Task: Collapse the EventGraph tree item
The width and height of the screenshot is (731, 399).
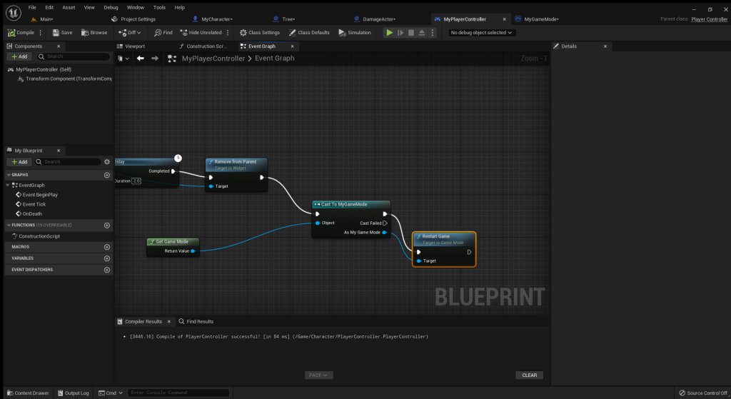Action: coord(8,185)
